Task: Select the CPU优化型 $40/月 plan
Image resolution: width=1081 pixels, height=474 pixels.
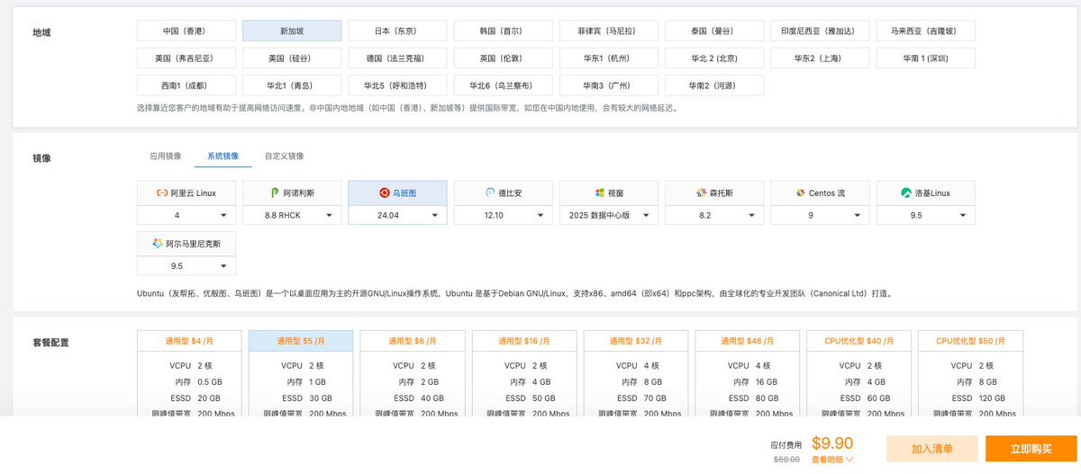Action: [x=859, y=373]
